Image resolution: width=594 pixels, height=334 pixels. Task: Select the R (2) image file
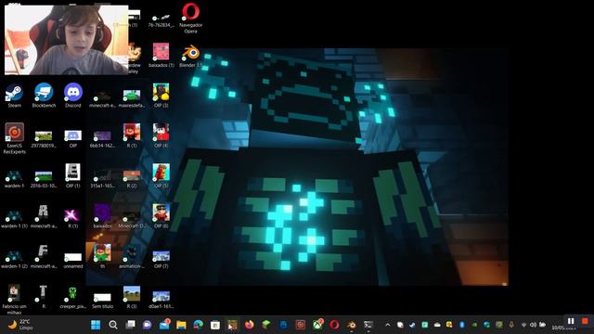(132, 179)
